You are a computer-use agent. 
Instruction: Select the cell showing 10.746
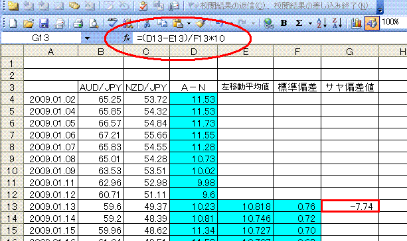245,218
